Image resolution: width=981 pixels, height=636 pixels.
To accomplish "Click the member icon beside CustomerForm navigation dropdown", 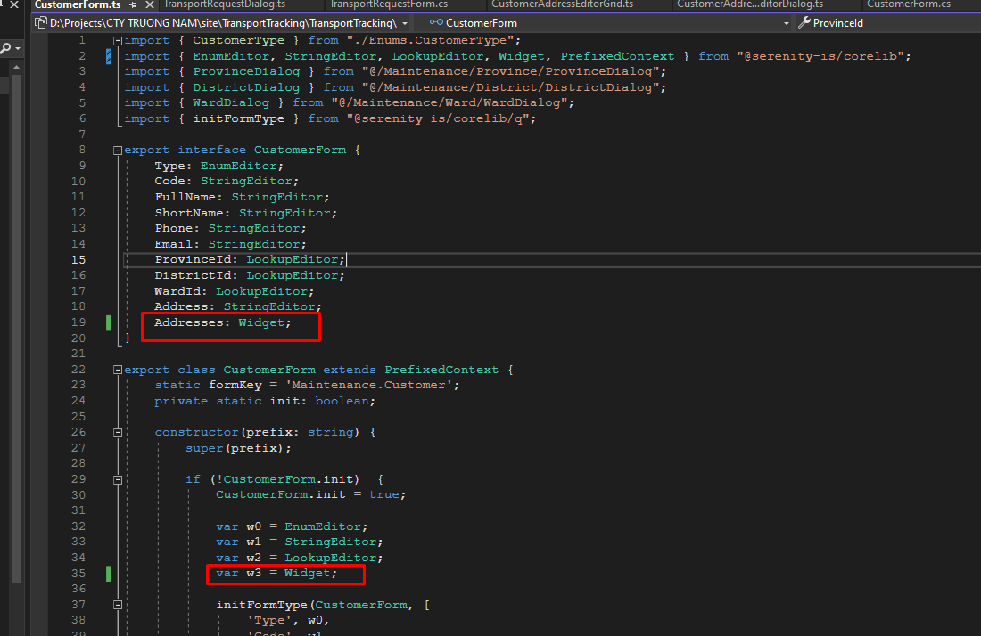I will point(436,22).
